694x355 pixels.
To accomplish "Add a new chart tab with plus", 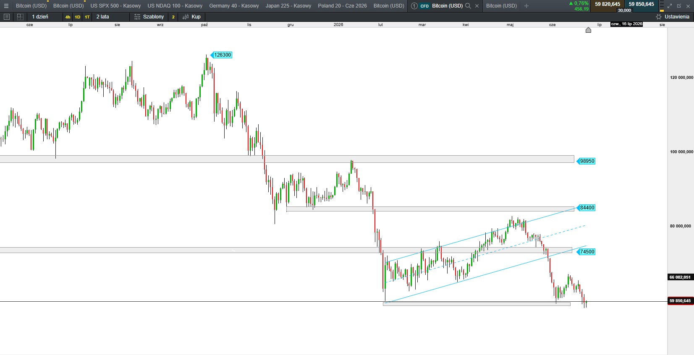I will click(x=526, y=6).
